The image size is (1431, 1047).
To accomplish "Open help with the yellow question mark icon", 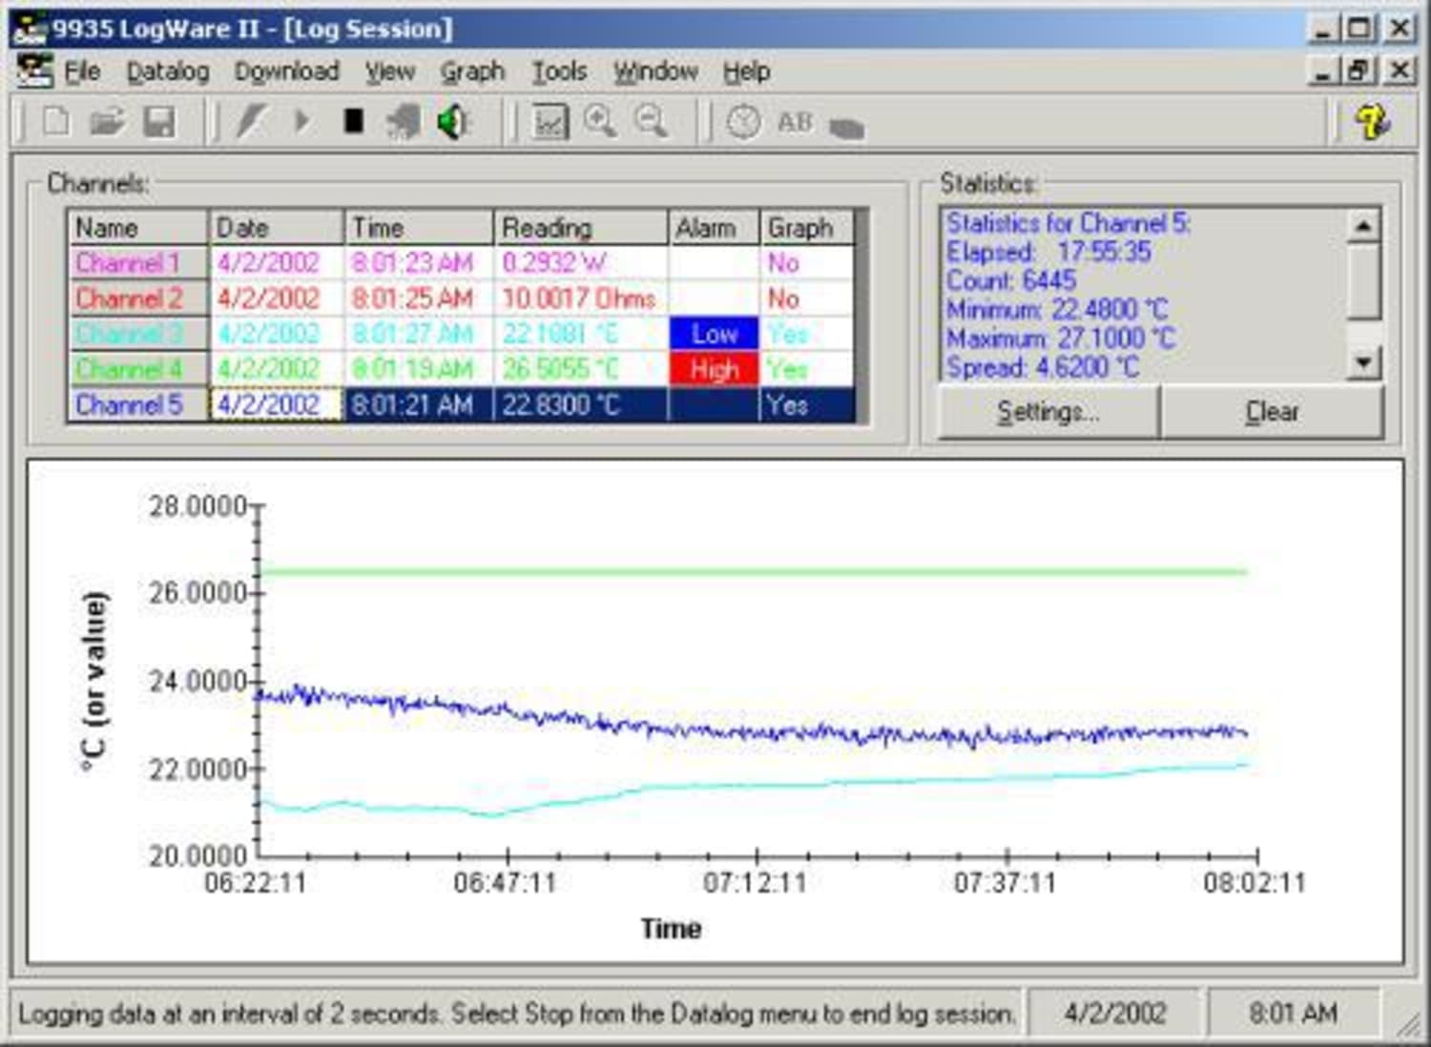I will click(1372, 122).
